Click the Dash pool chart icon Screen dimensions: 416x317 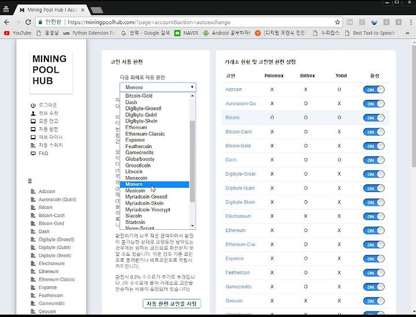pyautogui.click(x=33, y=232)
